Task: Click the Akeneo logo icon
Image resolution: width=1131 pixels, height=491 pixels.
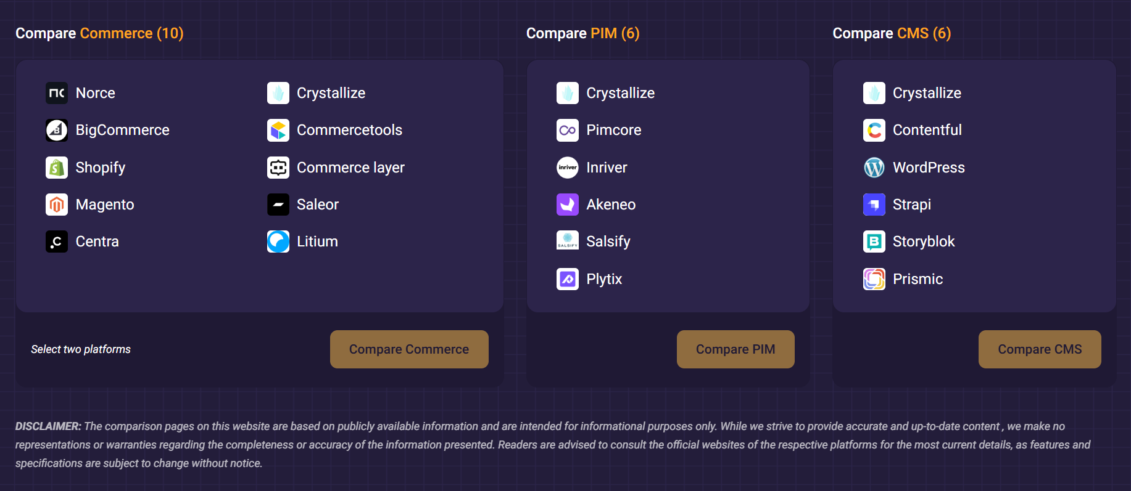Action: [568, 205]
